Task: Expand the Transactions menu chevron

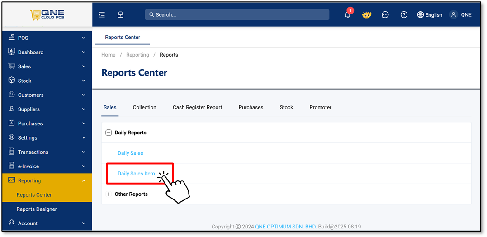Action: click(x=84, y=152)
